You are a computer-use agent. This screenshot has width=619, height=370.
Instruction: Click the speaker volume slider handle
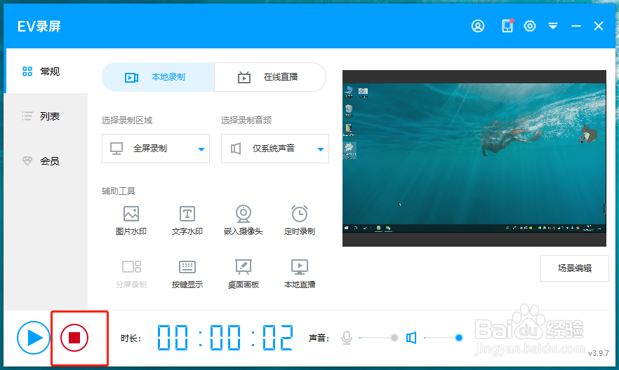click(459, 338)
